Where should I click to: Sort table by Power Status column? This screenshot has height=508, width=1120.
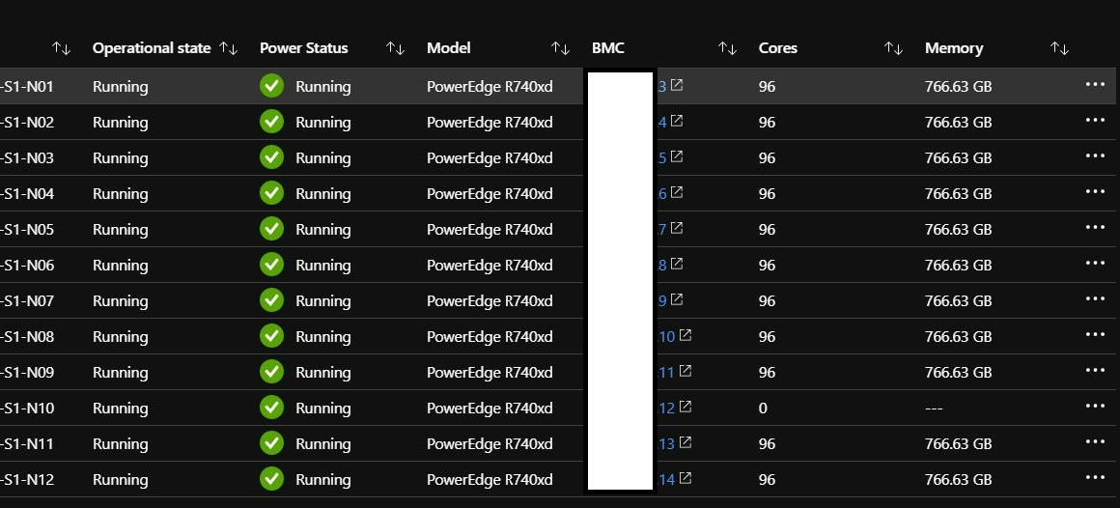(395, 48)
